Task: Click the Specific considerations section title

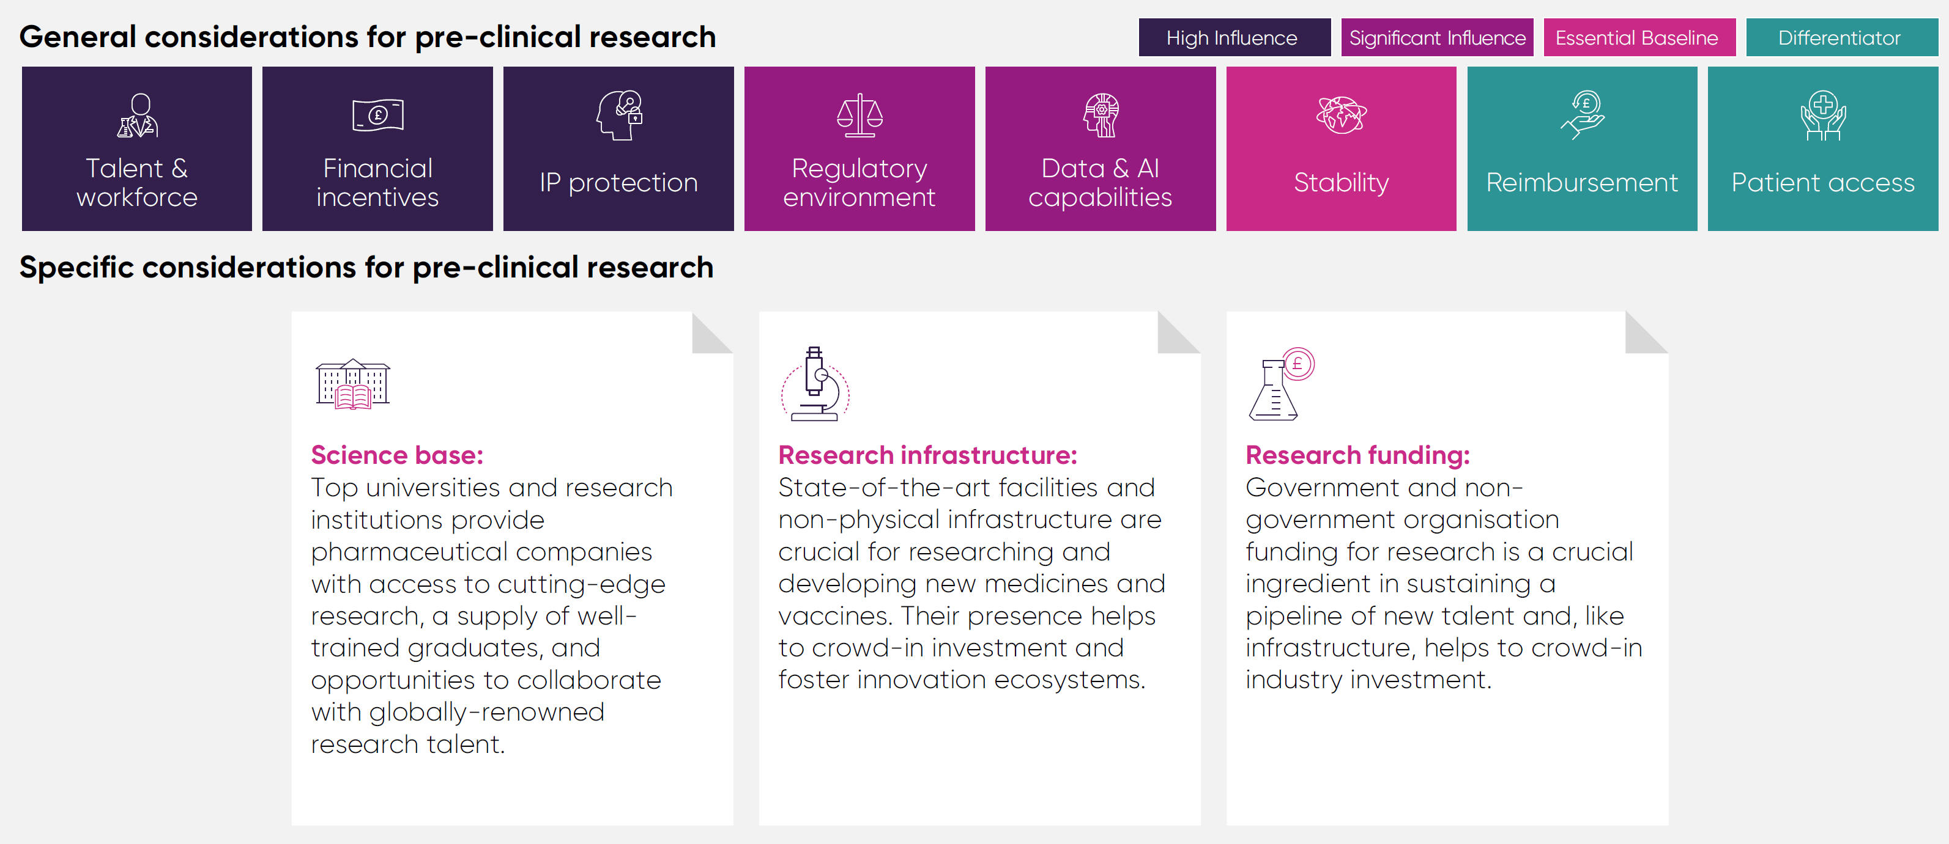Action: tap(366, 268)
